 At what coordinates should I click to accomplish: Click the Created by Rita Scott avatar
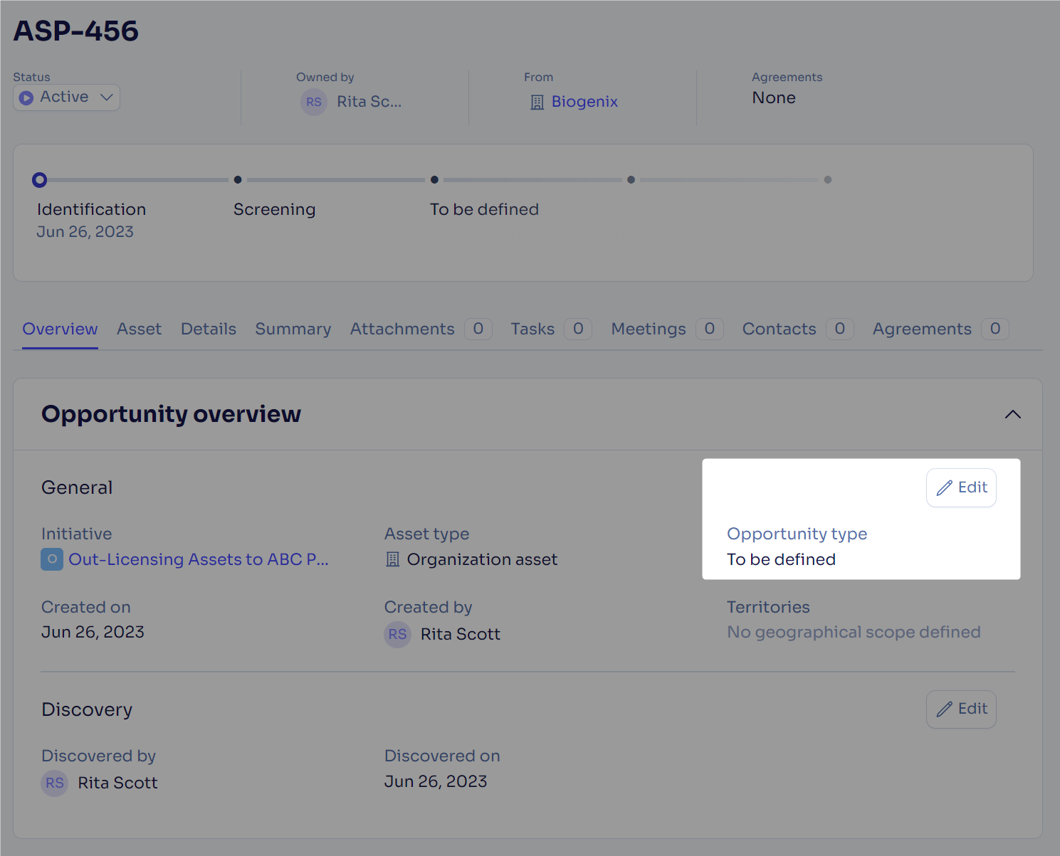click(x=398, y=634)
